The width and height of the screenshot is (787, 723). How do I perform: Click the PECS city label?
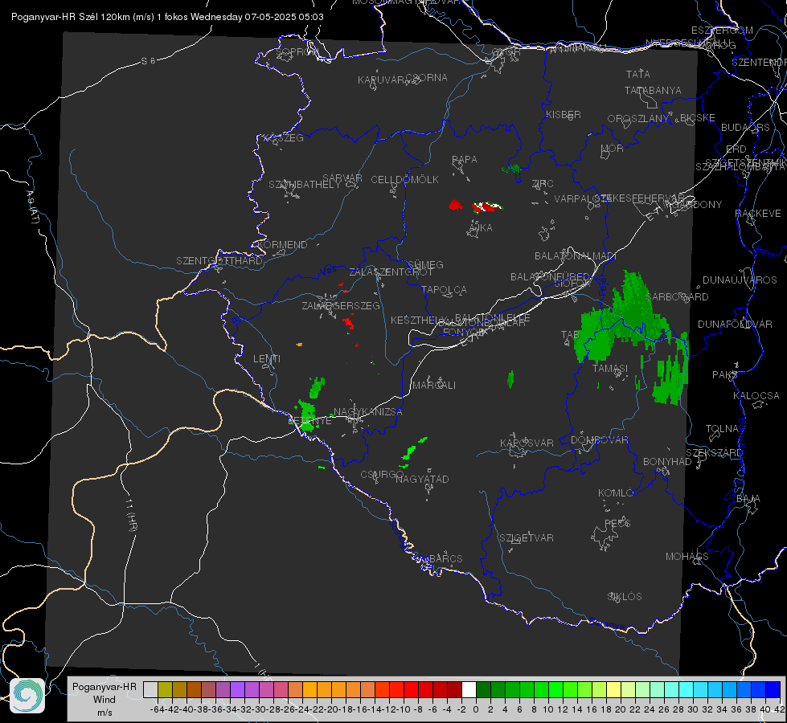(617, 523)
